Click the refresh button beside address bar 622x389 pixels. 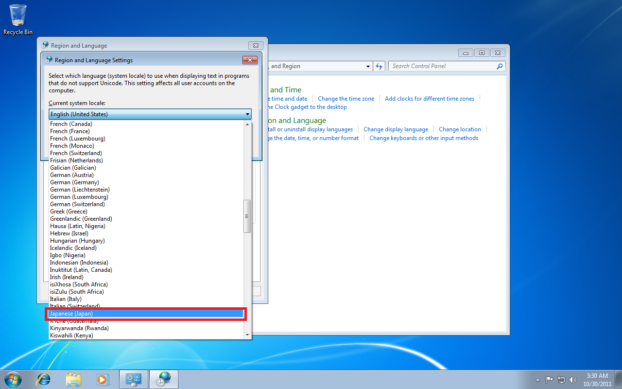click(x=379, y=66)
